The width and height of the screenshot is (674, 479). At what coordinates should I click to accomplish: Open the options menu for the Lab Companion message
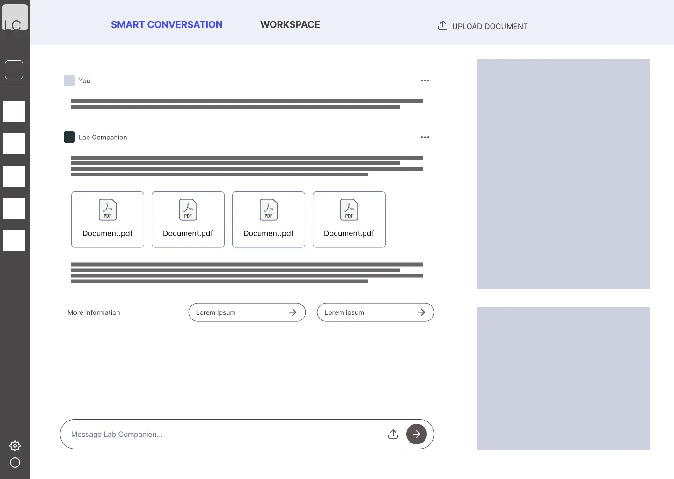425,137
